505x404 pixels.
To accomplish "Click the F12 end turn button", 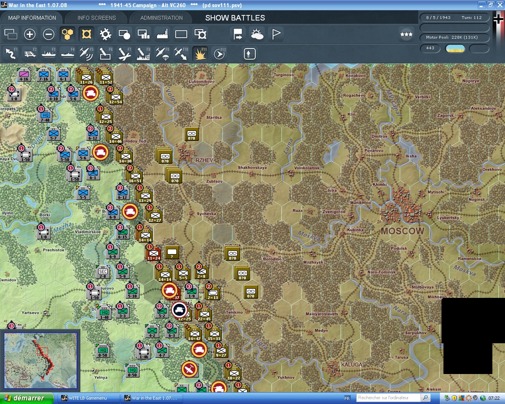I will point(219,54).
